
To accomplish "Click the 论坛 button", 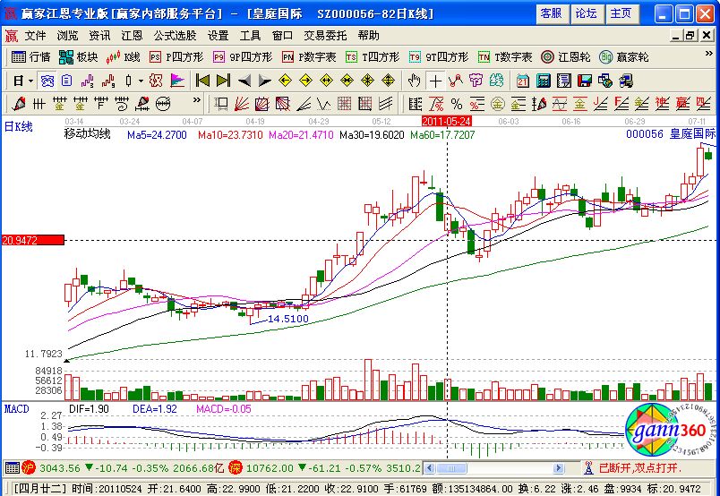I will (x=586, y=13).
